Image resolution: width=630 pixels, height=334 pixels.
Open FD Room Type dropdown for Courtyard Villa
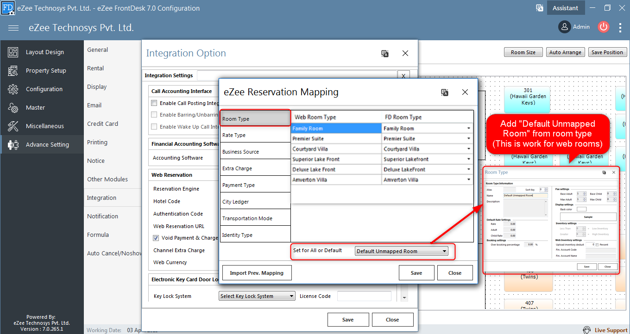pyautogui.click(x=468, y=149)
